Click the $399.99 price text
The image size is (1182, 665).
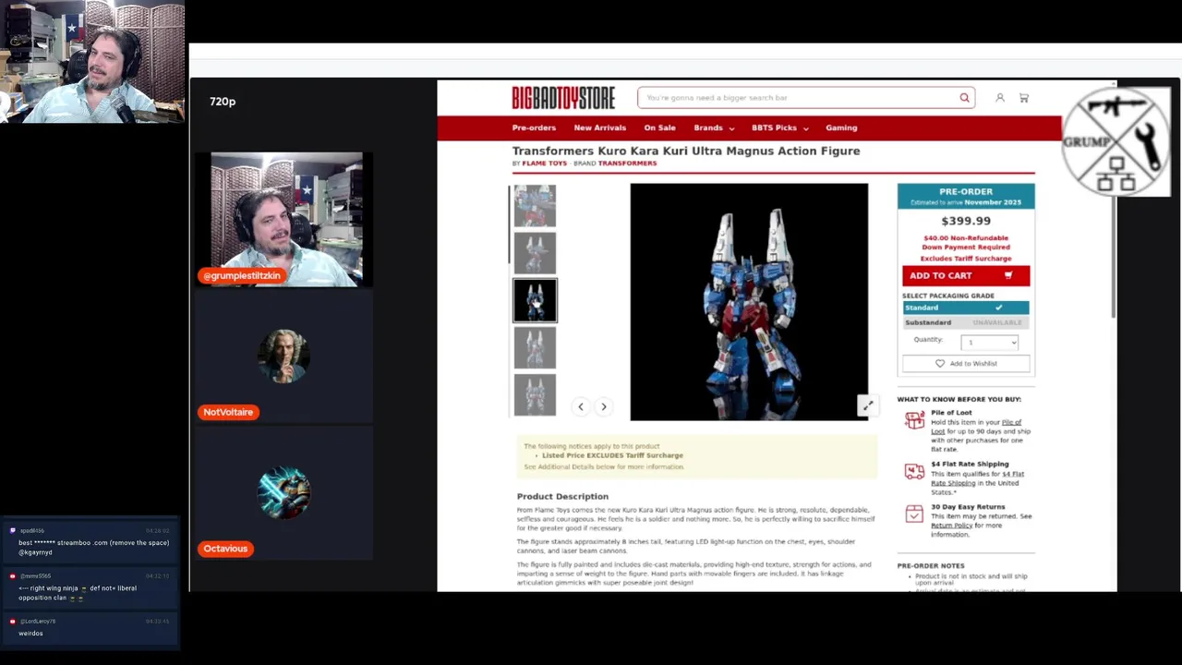coord(966,221)
